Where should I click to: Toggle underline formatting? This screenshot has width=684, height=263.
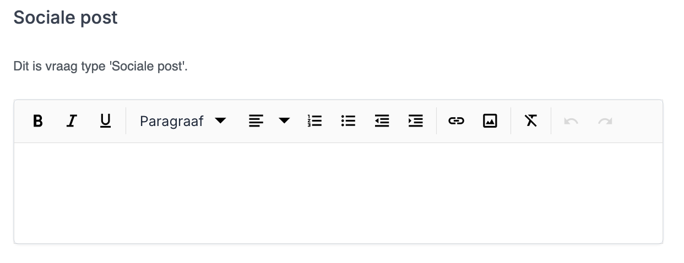(x=105, y=121)
